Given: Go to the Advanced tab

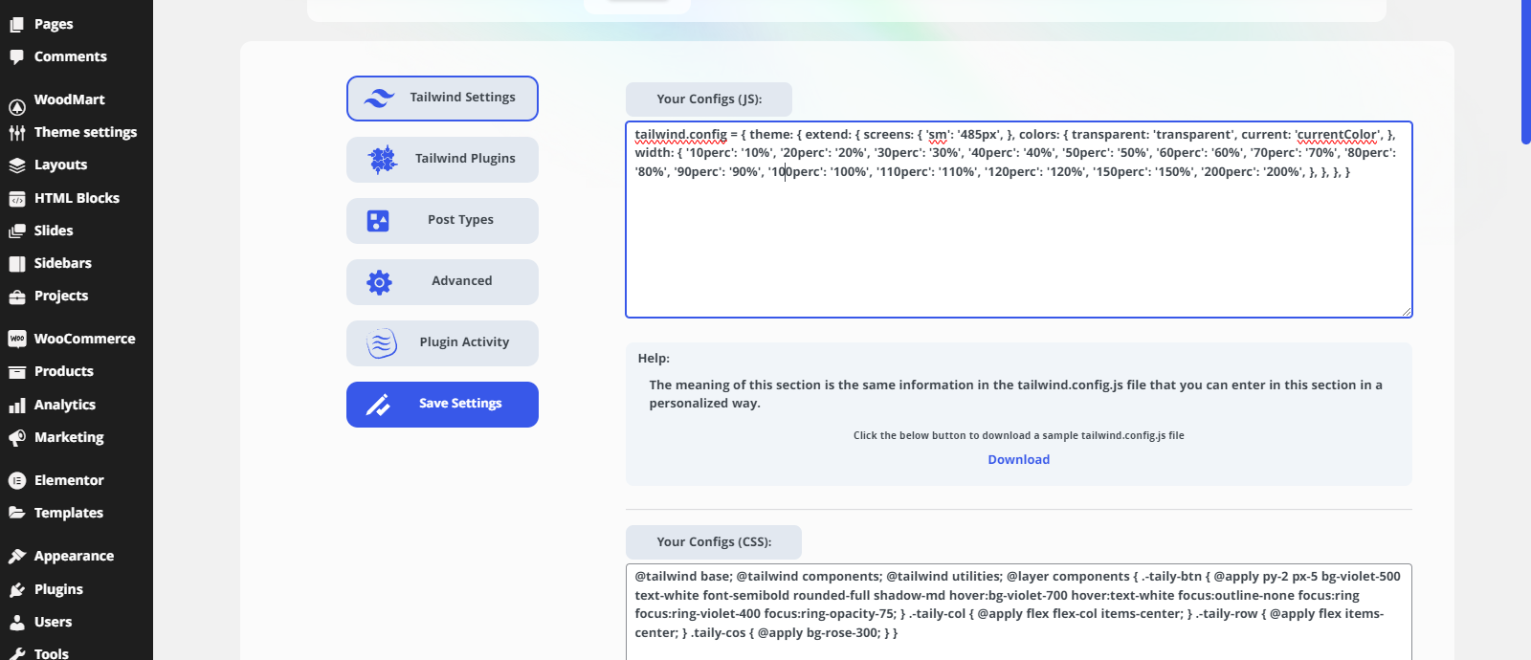Looking at the screenshot, I should 442,282.
